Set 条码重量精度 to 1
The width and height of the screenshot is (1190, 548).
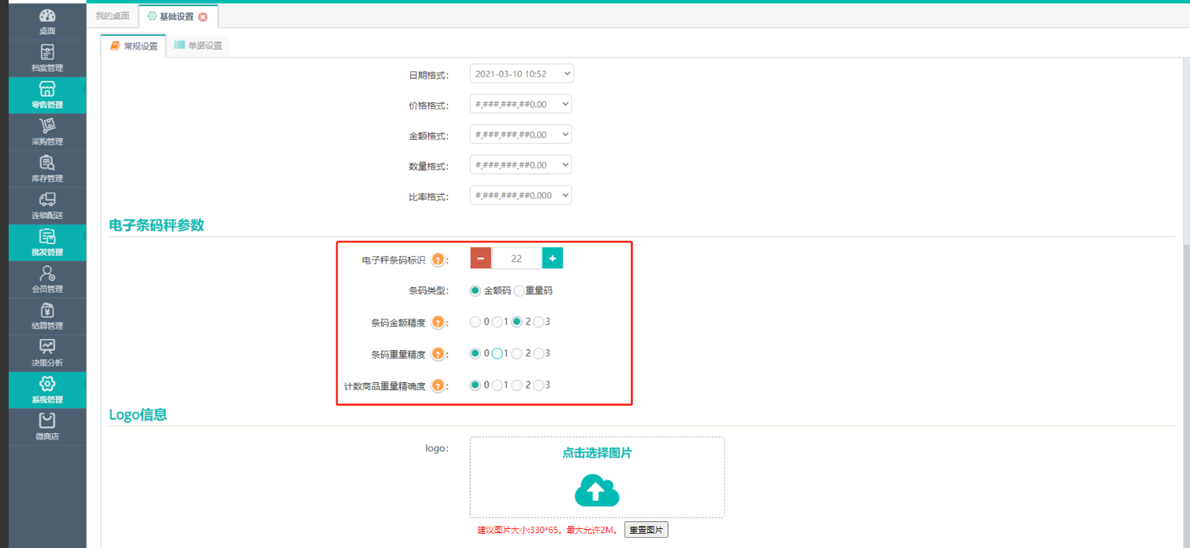[497, 353]
